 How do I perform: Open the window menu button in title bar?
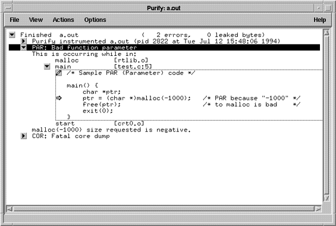click(x=8, y=8)
